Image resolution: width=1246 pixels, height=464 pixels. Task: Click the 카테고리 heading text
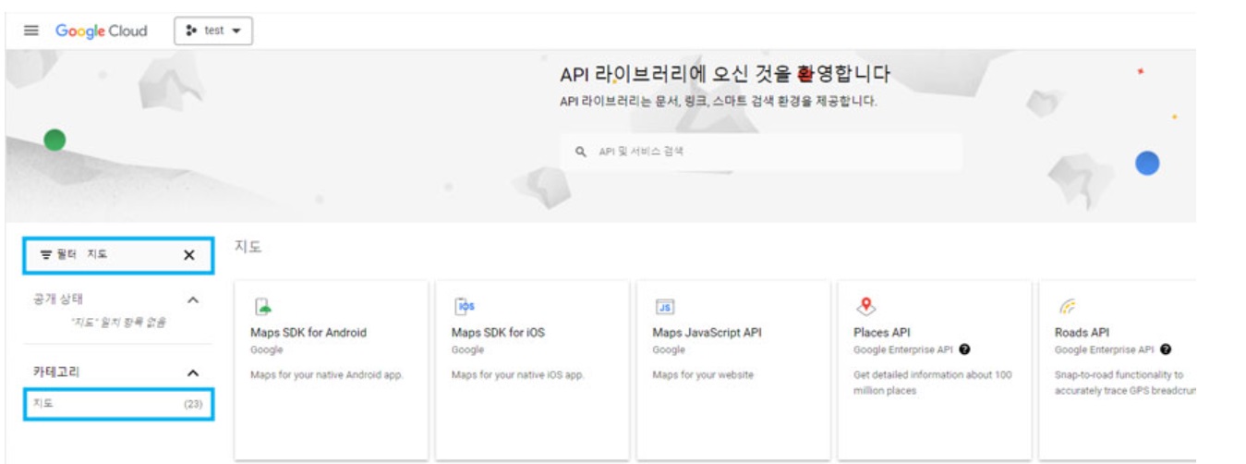coord(56,372)
